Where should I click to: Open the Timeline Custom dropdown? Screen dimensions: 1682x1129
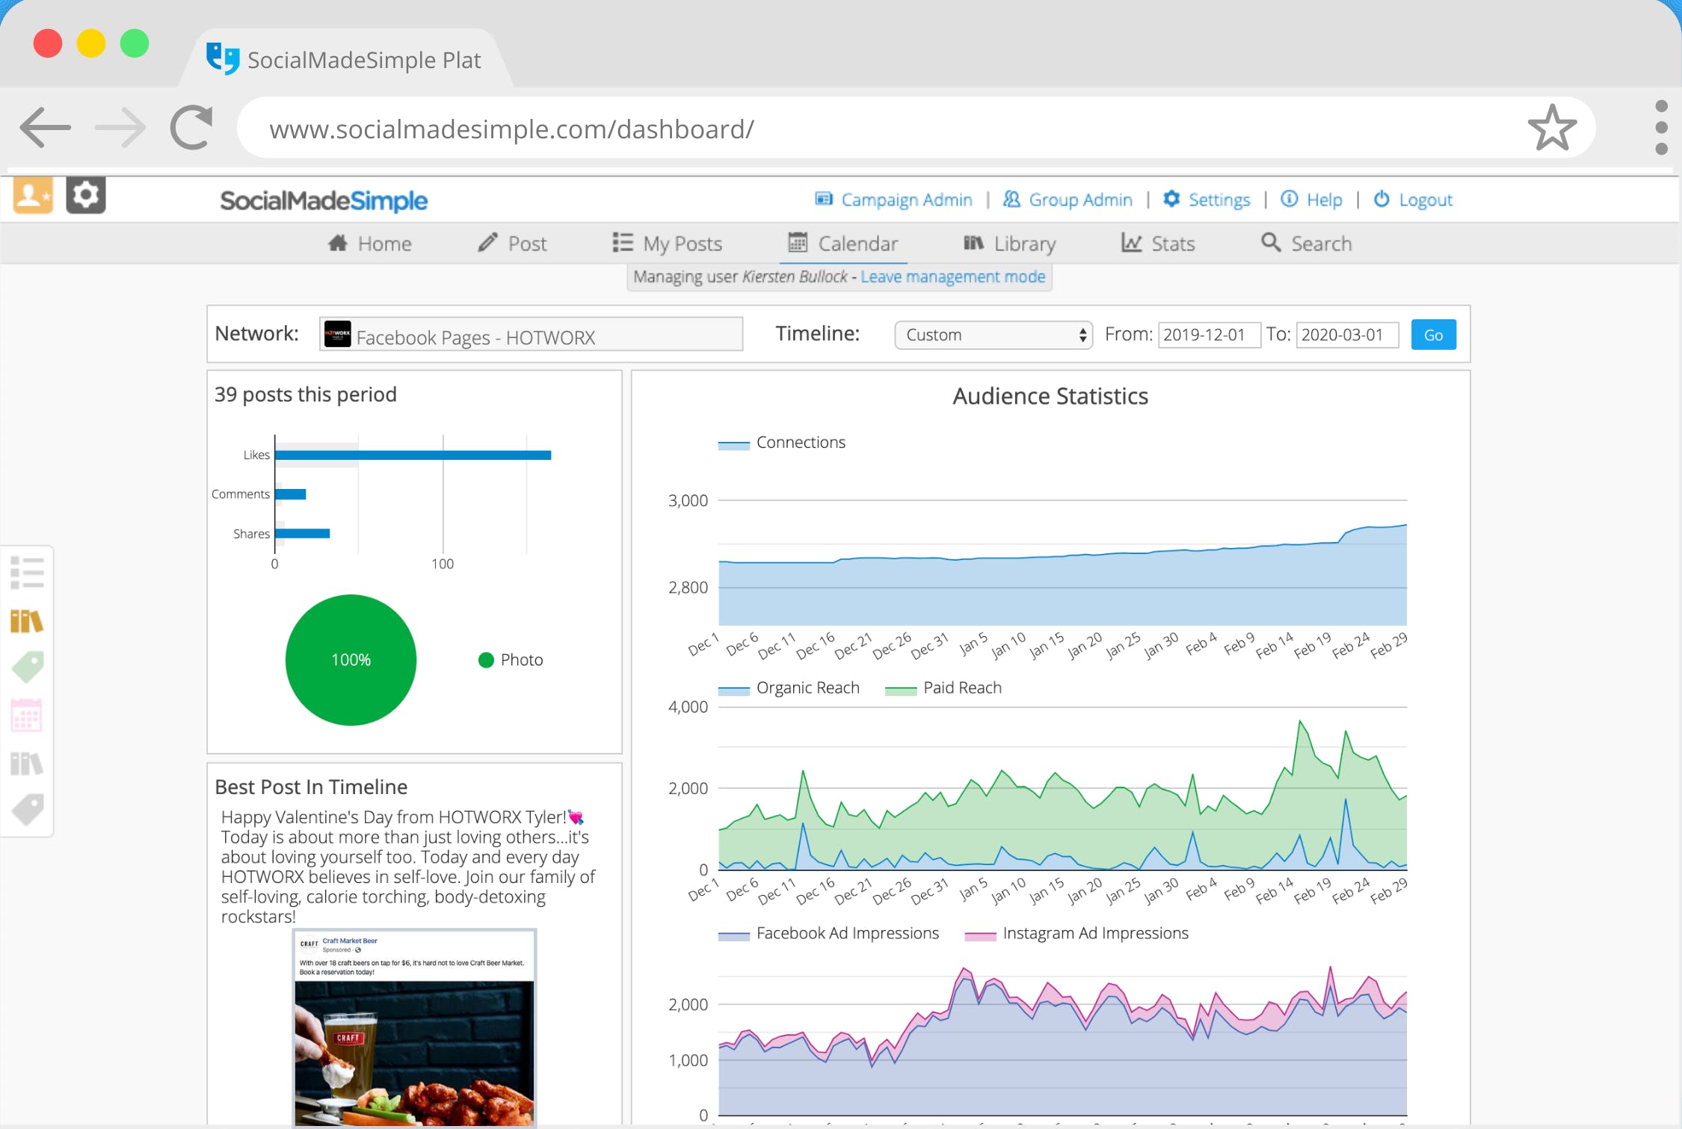pyautogui.click(x=993, y=335)
